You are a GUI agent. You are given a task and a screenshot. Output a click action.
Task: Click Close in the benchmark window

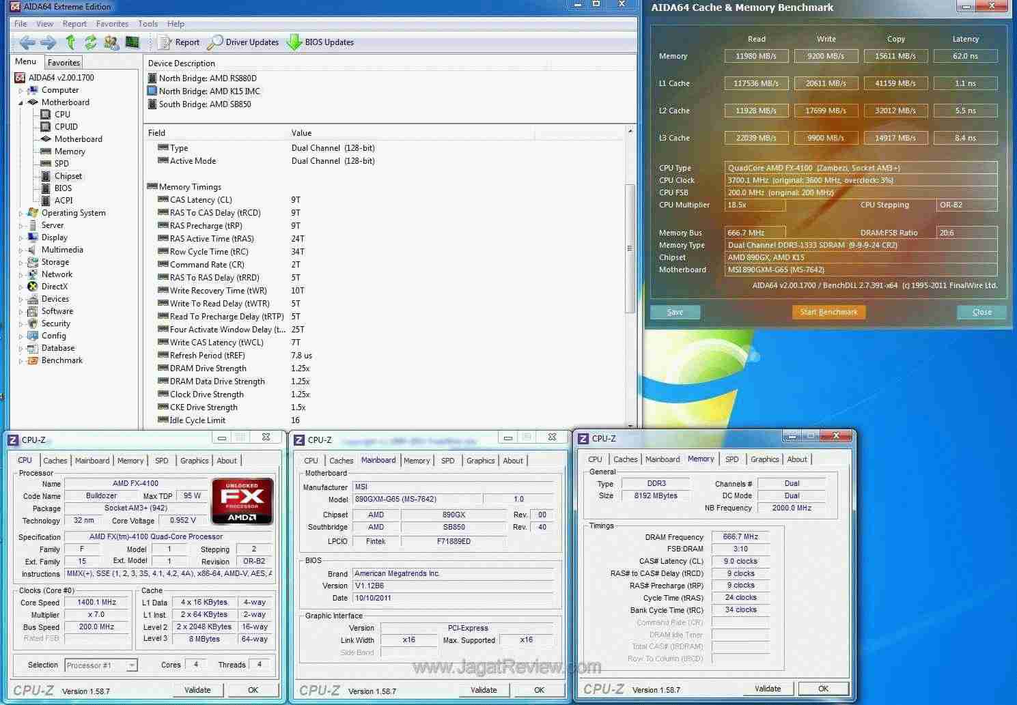981,312
